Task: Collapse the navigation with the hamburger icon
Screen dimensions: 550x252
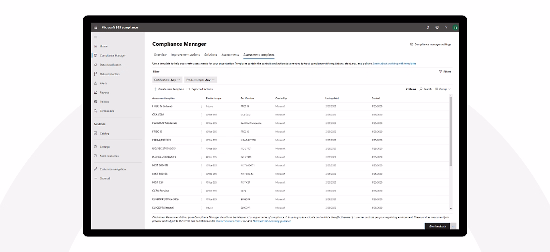Action: pyautogui.click(x=95, y=37)
